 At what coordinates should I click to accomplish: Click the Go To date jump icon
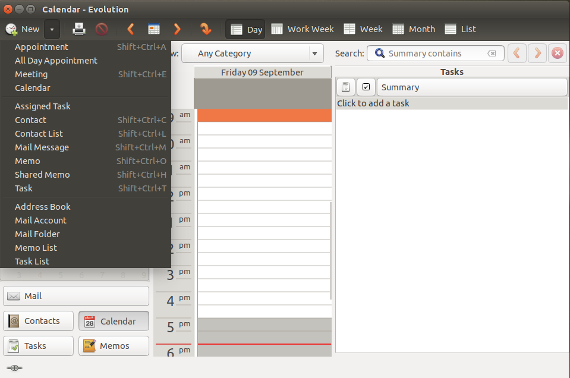(205, 29)
